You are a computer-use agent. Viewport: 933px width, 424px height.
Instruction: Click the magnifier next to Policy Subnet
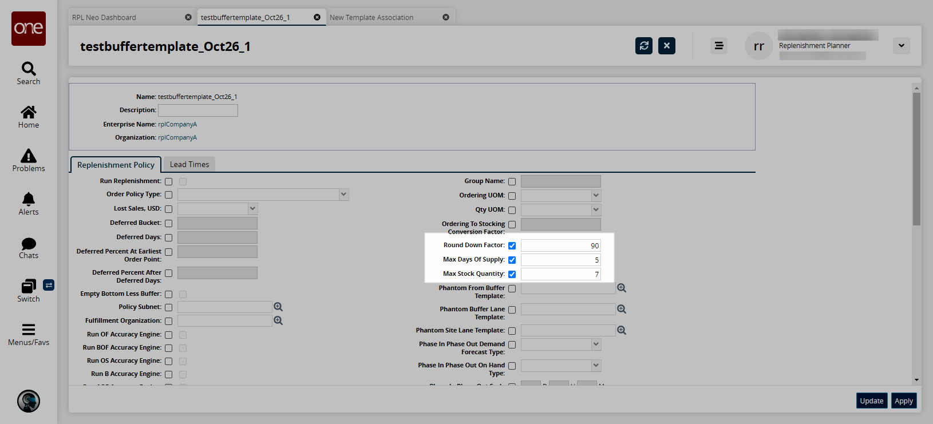(278, 307)
